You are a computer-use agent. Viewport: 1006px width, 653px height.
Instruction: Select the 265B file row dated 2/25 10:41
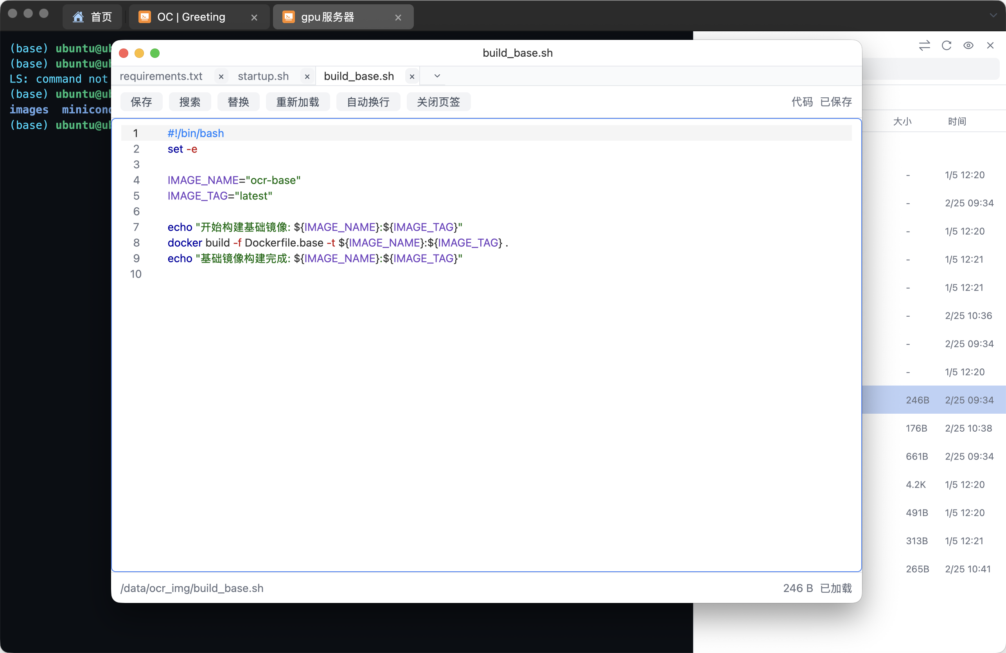934,569
